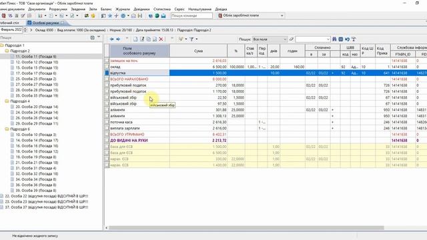This screenshot has height=240, width=427.
Task: Open the Налаштування menu
Action: pyautogui.click(x=200, y=9)
